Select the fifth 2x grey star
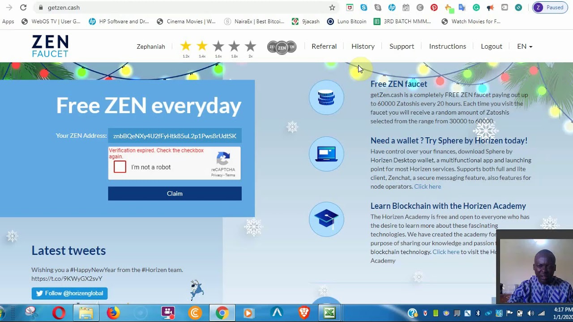 pyautogui.click(x=250, y=46)
